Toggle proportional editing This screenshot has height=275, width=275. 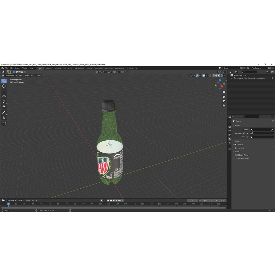122,72
